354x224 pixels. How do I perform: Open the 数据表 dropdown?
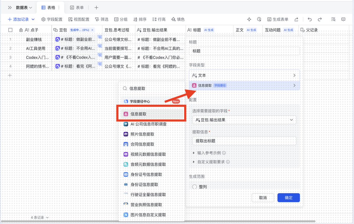click(24, 8)
